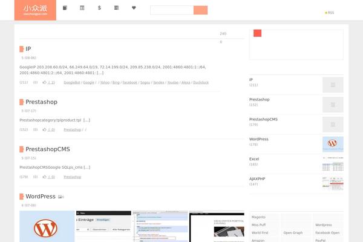The height and width of the screenshot is (242, 363).
Task: Open the RSS feed link
Action: (x=330, y=13)
